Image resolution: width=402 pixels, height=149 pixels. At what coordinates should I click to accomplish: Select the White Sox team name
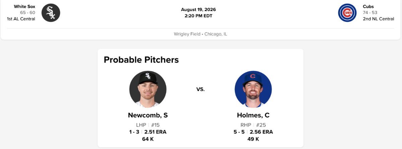24,6
